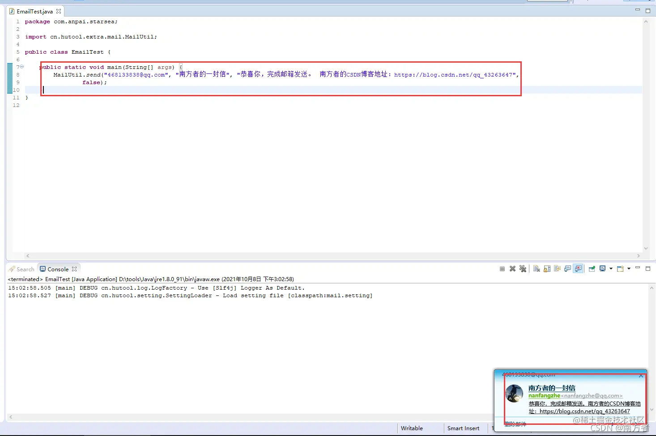Viewport: 656px width, 436px height.
Task: Open the mail titled 南方者的一封信 in popup
Action: pos(552,388)
